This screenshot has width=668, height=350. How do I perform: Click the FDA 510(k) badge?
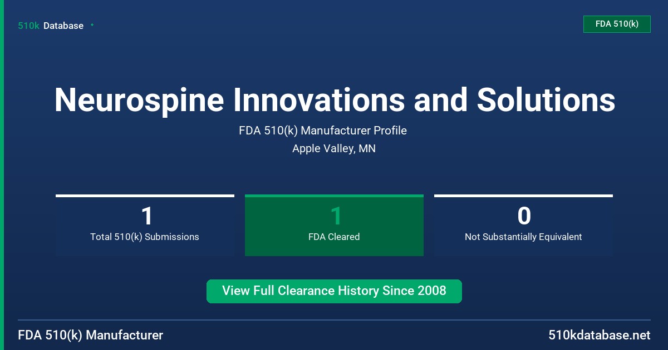click(617, 24)
